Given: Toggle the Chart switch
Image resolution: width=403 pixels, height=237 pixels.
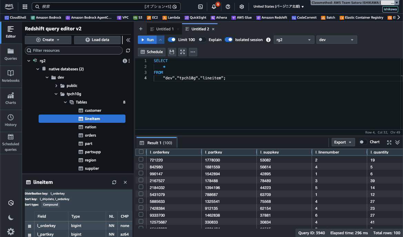Looking at the screenshot, I should click(363, 142).
